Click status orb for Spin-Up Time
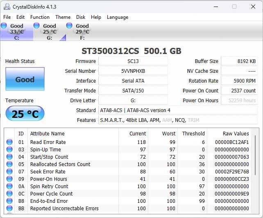Image resolution: width=263 pixels, height=218 pixels. (9, 150)
